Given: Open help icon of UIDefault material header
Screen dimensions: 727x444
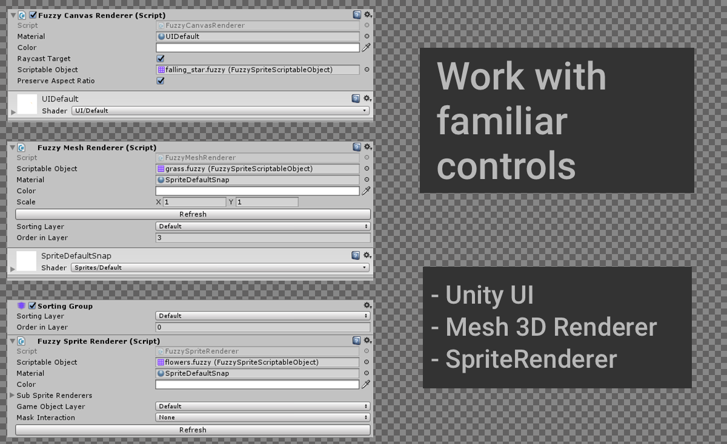Looking at the screenshot, I should (x=356, y=98).
